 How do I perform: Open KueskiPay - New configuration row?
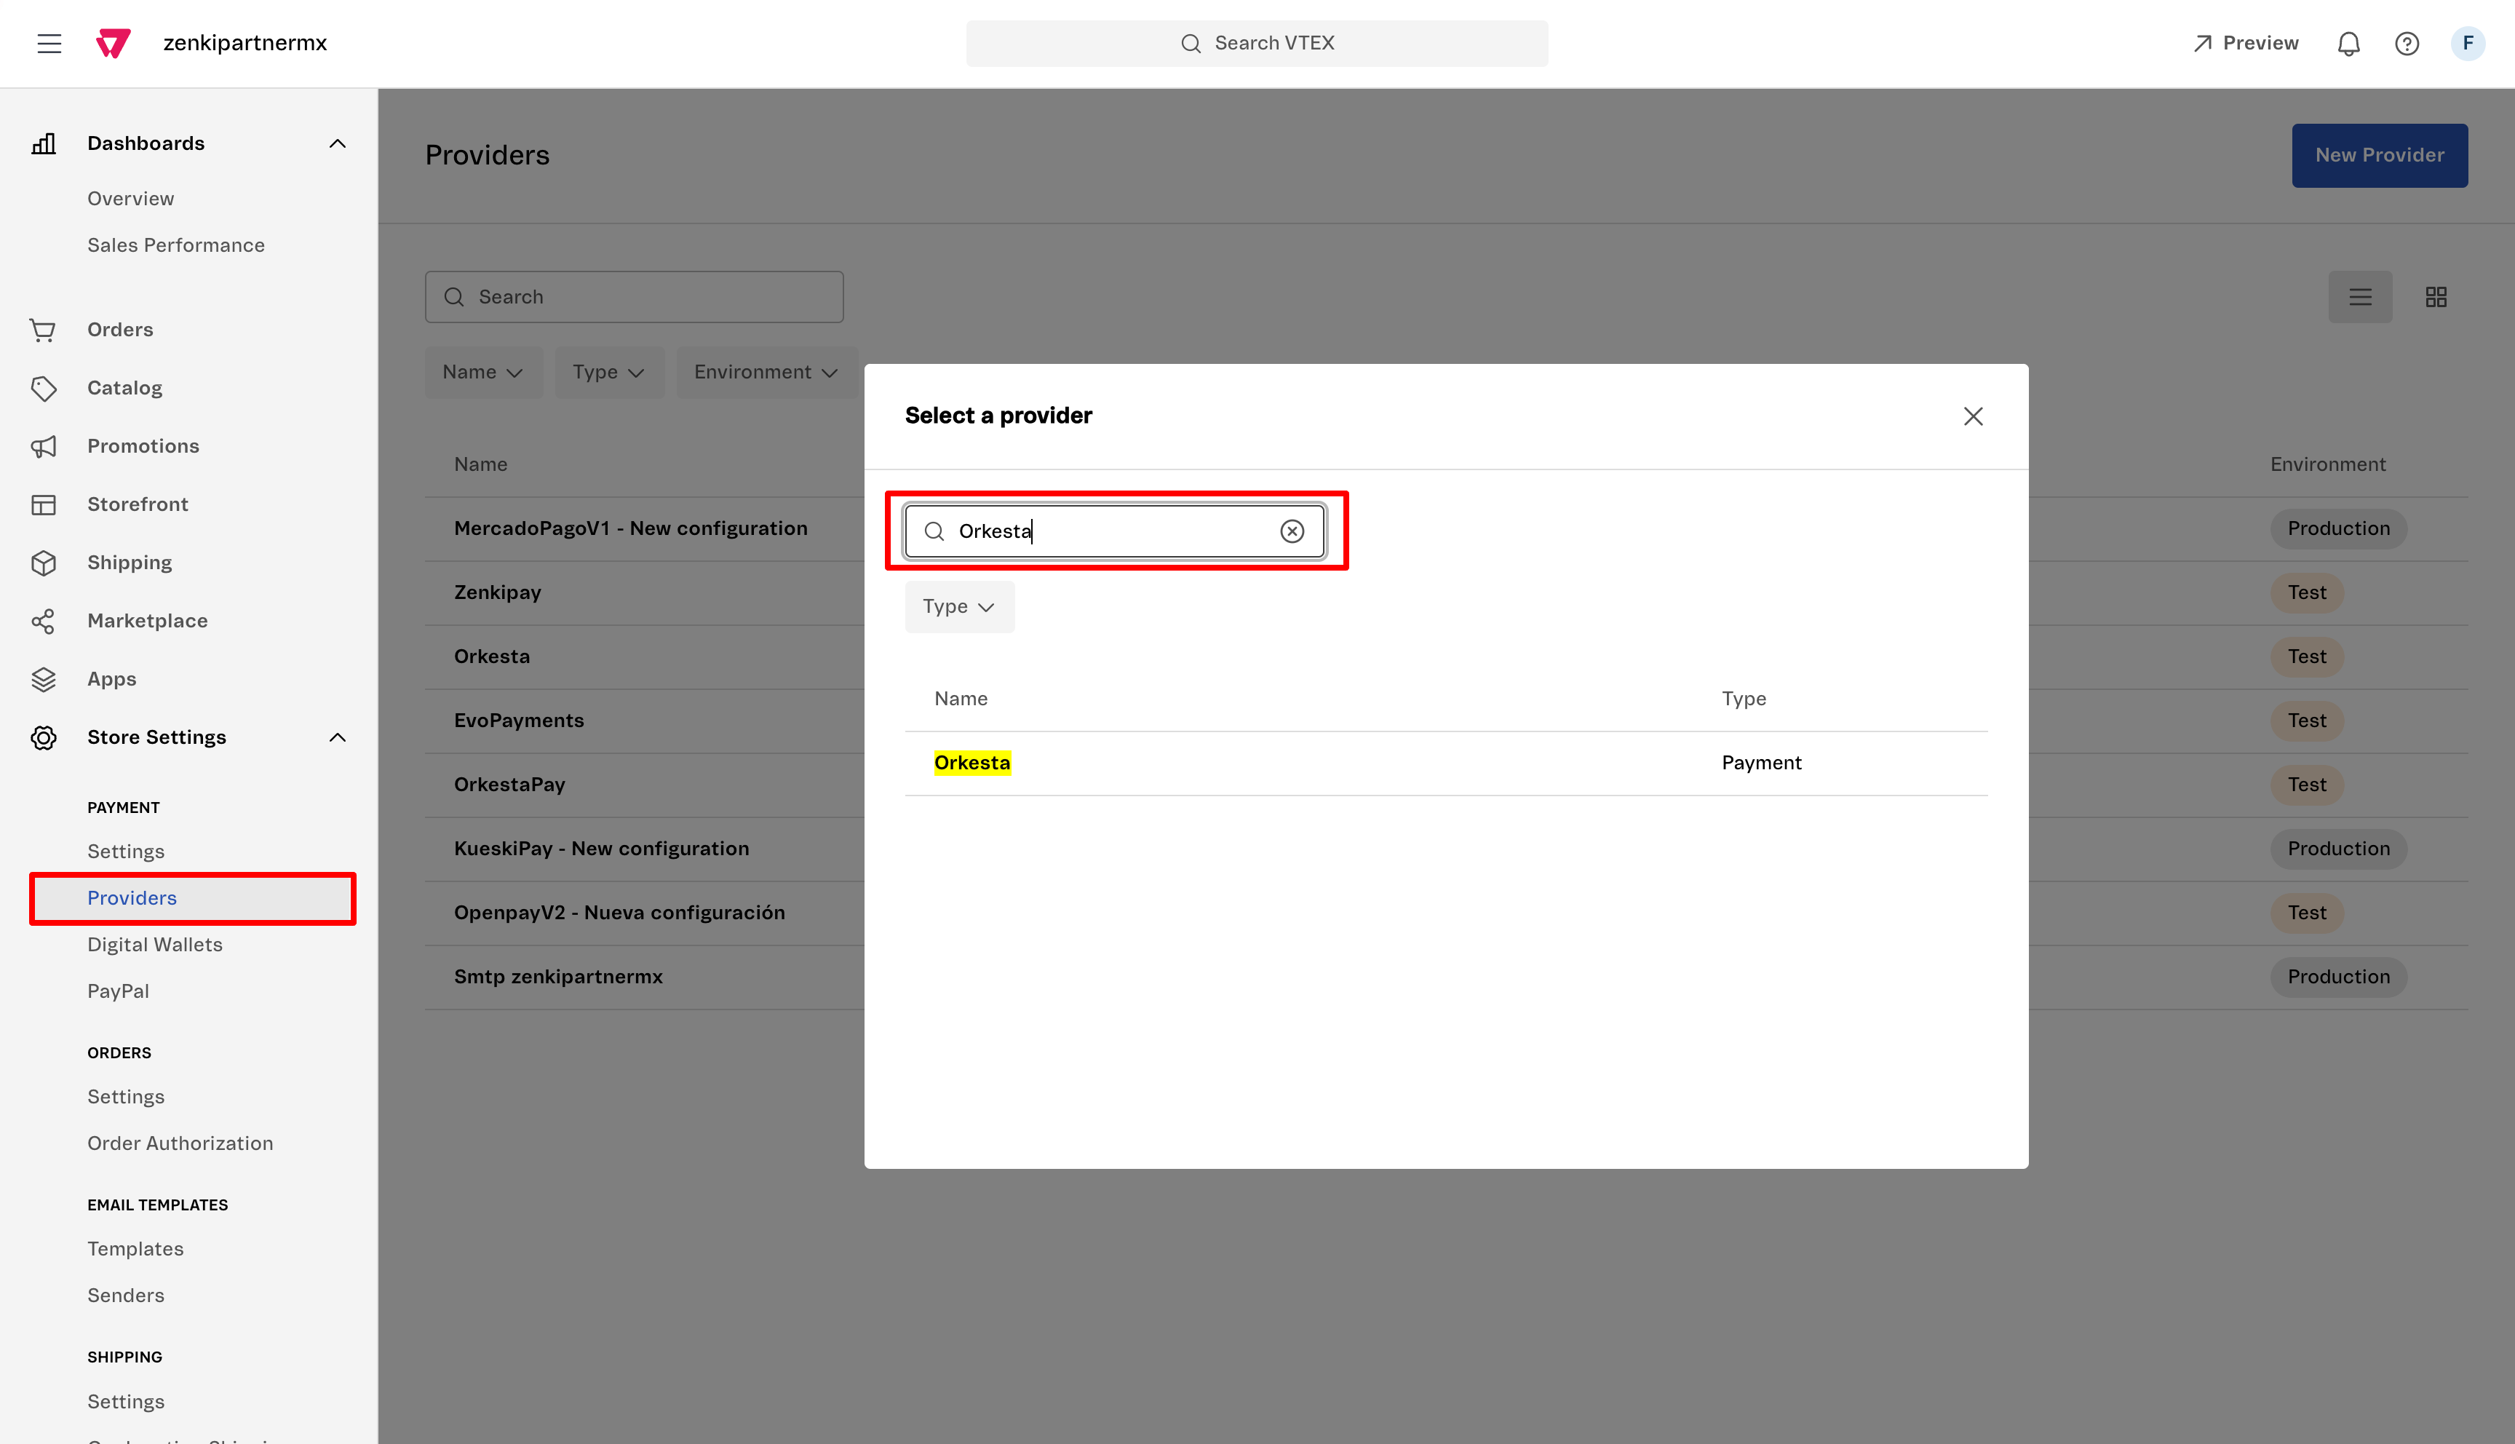point(602,849)
